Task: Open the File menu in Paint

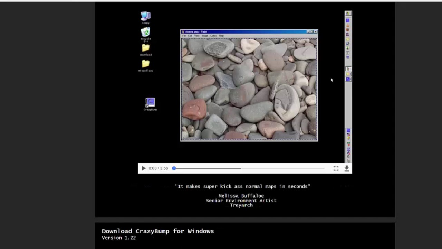Action: (x=184, y=36)
